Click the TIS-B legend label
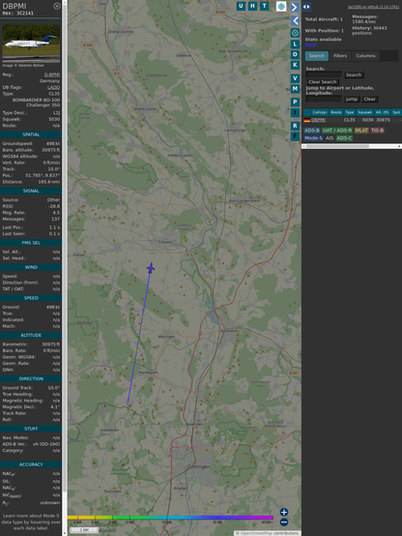402x536 pixels. pos(378,131)
